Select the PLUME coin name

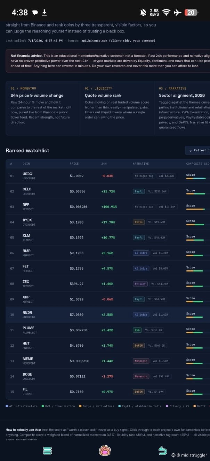tap(29, 328)
